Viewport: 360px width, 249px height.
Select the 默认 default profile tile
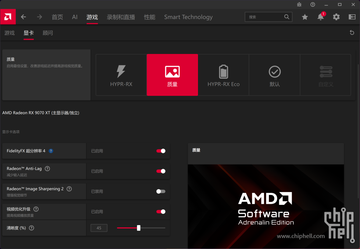click(275, 75)
